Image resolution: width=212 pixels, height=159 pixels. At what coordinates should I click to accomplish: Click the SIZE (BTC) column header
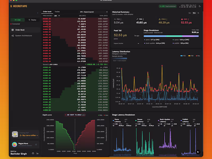pos(82,16)
